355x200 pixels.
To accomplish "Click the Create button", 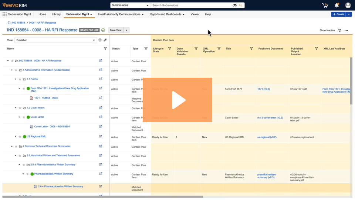I will pyautogui.click(x=338, y=14).
